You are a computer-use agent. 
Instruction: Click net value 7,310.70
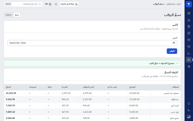10,106
